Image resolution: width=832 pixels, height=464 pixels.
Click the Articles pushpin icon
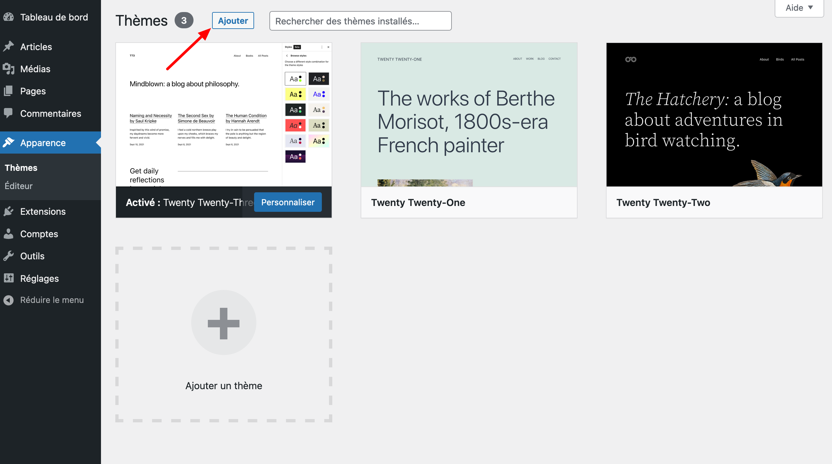tap(8, 47)
